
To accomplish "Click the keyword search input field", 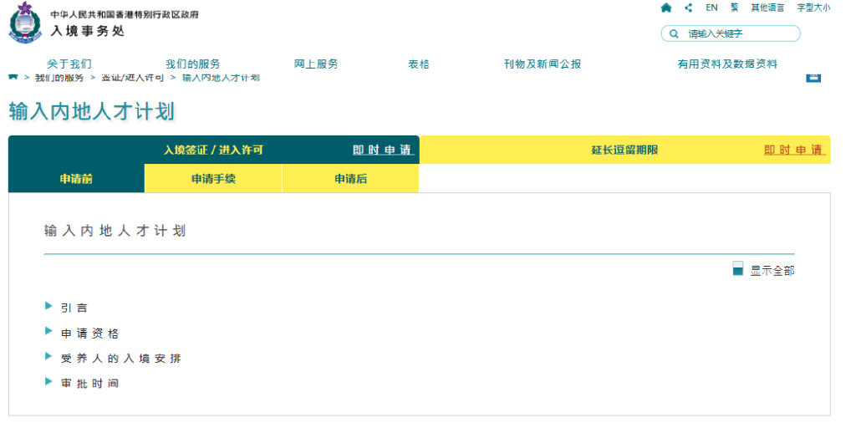I will [740, 34].
